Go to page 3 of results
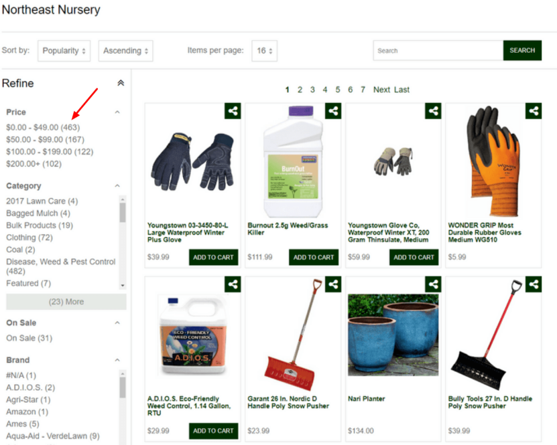This screenshot has height=445, width=557. (x=312, y=90)
